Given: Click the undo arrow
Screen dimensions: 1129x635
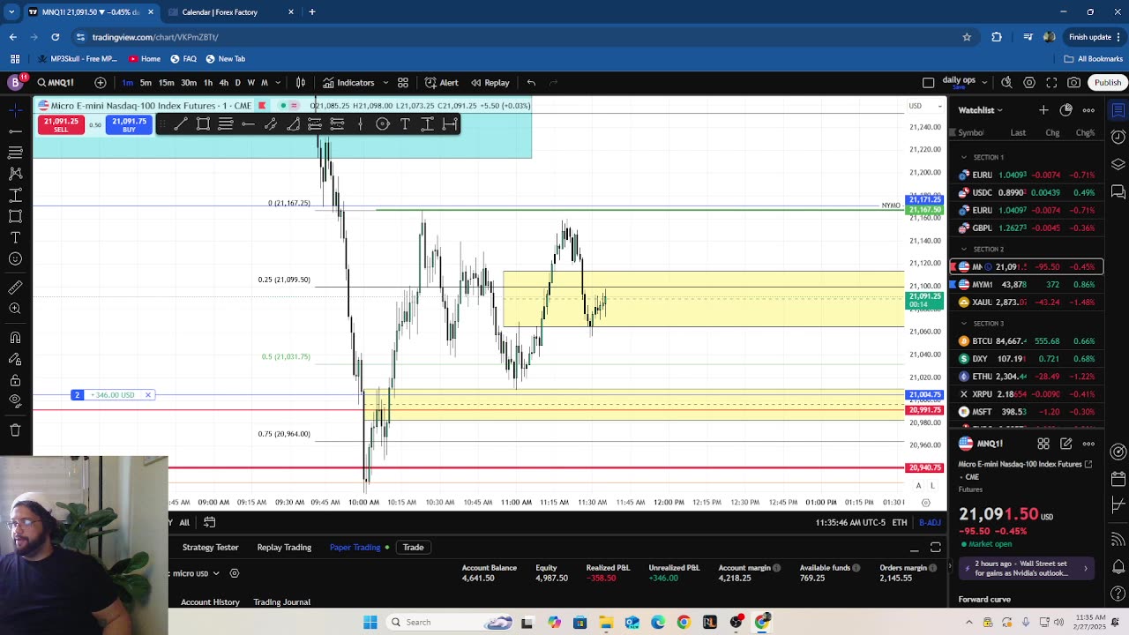Looking at the screenshot, I should click(531, 83).
